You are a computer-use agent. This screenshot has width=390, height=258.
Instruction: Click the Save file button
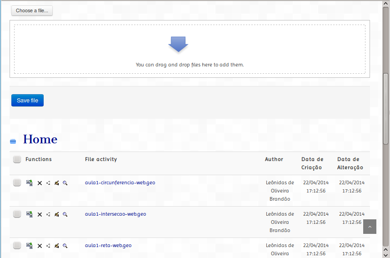(x=27, y=101)
